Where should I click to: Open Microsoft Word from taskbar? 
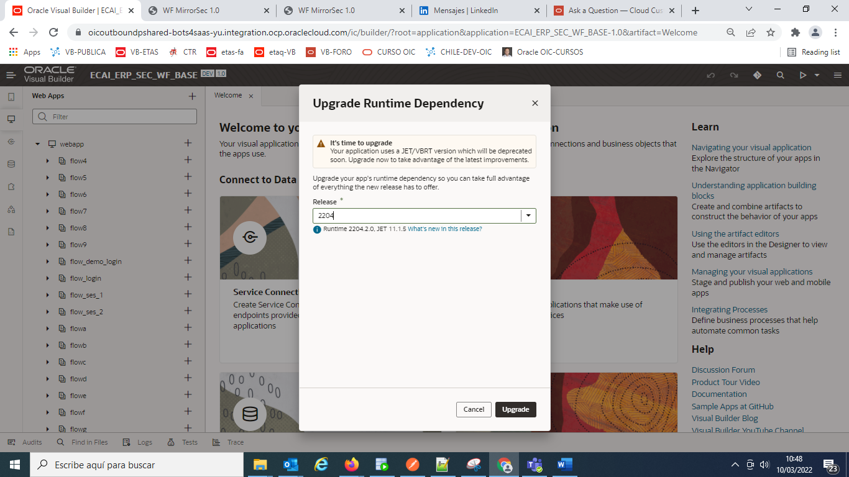564,465
